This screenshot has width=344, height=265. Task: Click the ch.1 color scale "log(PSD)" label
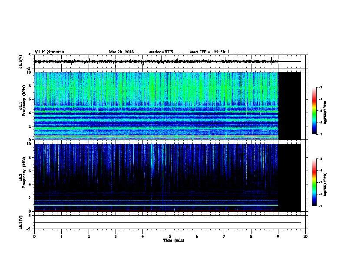[325, 113]
